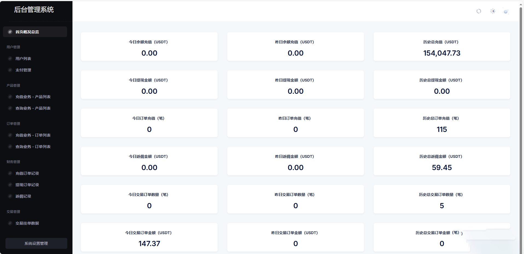This screenshot has height=254, width=524.
Task: Go to 查询业务 - 订单列表 page
Action: click(33, 147)
